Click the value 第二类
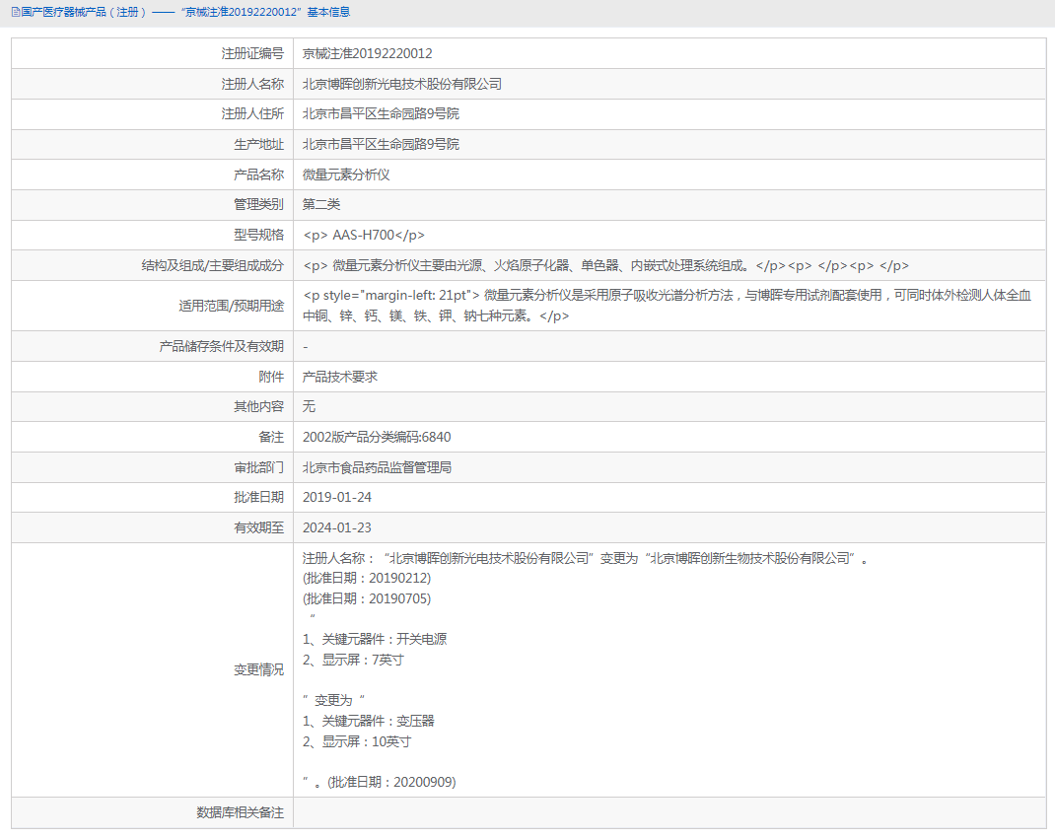Screen dimensions: 1055x839 [x=321, y=204]
